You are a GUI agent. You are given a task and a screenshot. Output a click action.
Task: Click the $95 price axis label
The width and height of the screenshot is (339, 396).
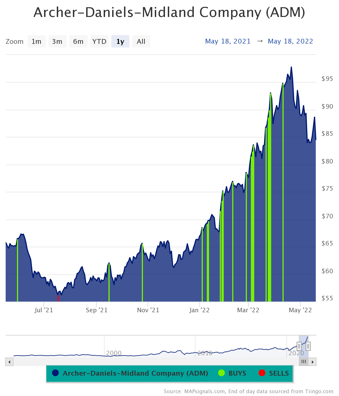327,79
